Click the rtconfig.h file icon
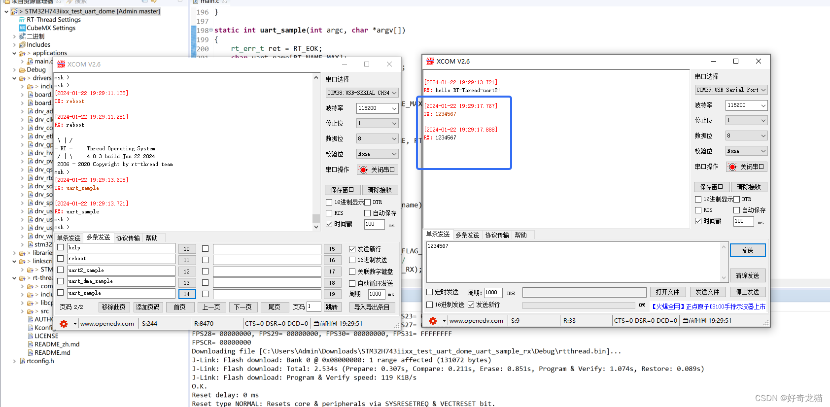Image resolution: width=830 pixels, height=407 pixels. 23,361
